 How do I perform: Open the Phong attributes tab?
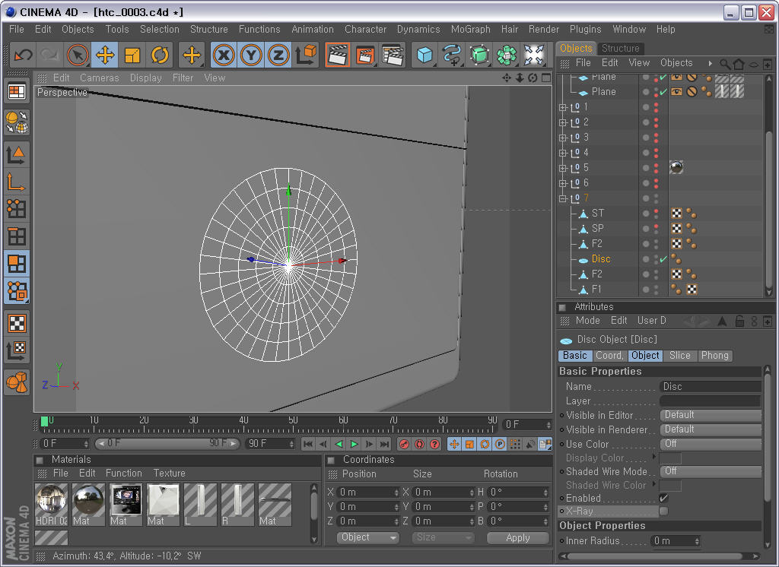tap(714, 356)
